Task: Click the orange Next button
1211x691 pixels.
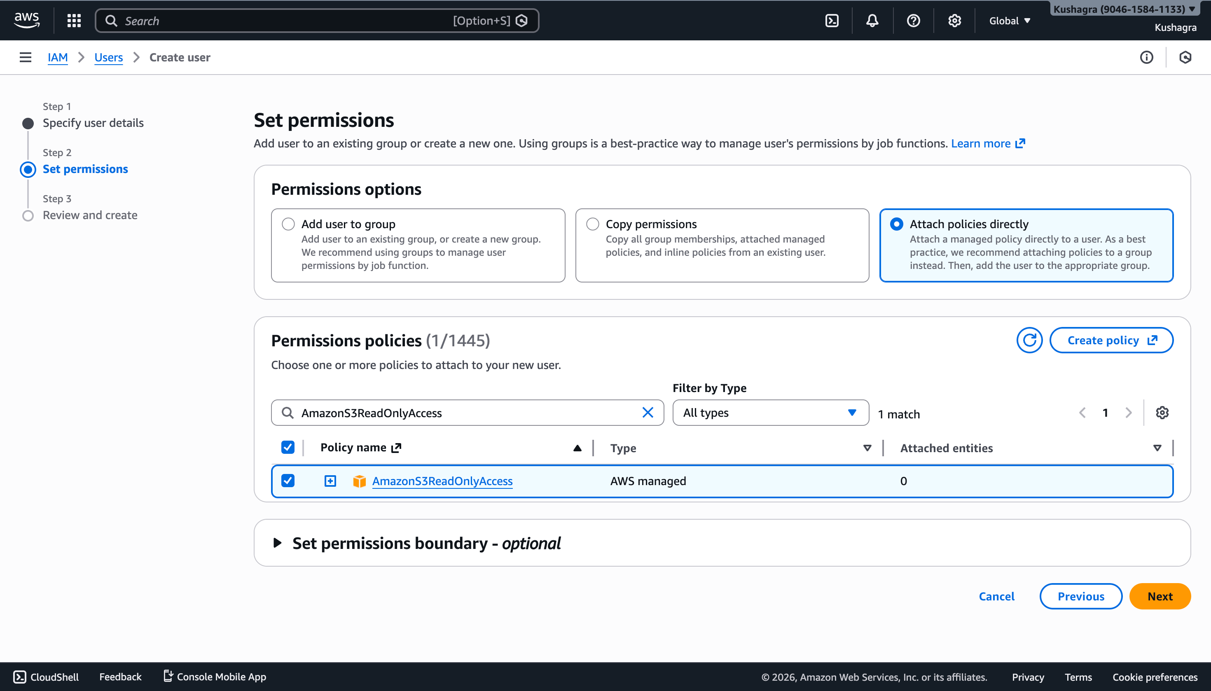Action: point(1160,596)
